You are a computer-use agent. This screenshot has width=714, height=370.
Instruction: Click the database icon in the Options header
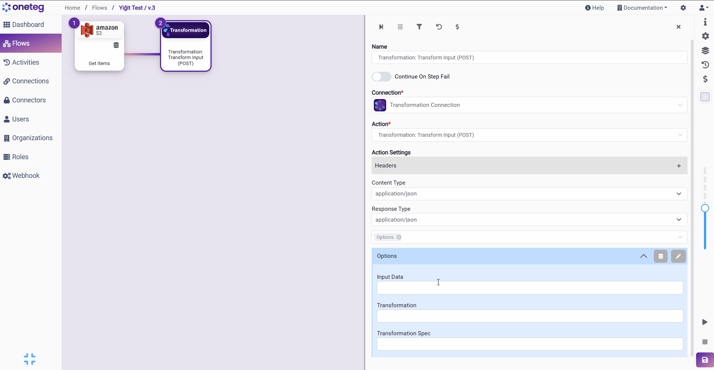pyautogui.click(x=661, y=256)
